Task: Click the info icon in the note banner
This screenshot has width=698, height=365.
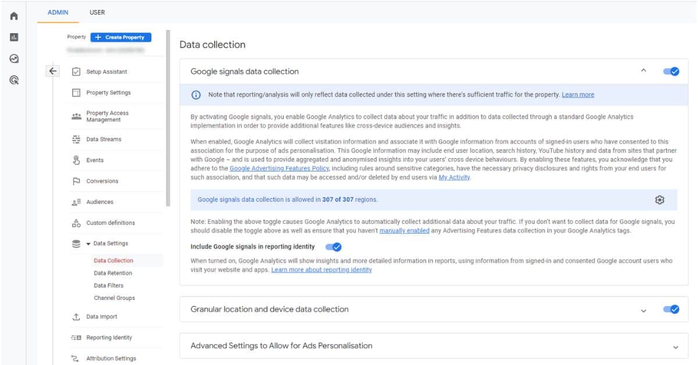Action: coord(197,95)
